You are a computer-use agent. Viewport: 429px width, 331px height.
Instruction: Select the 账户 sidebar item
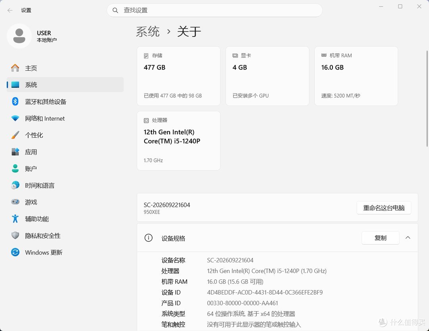pyautogui.click(x=65, y=169)
